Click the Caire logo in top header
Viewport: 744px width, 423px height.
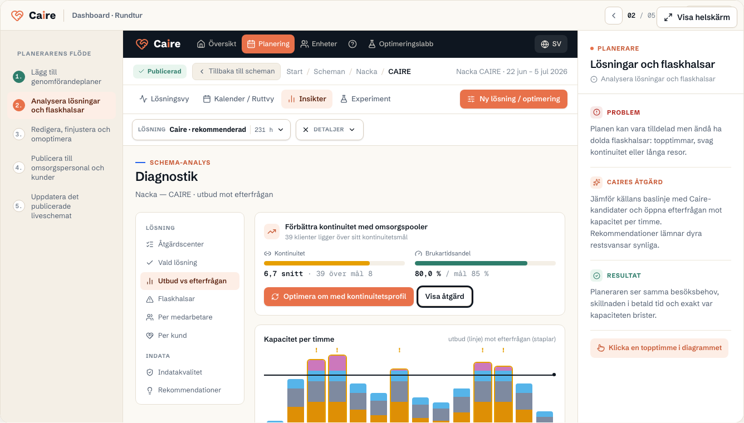pyautogui.click(x=33, y=16)
